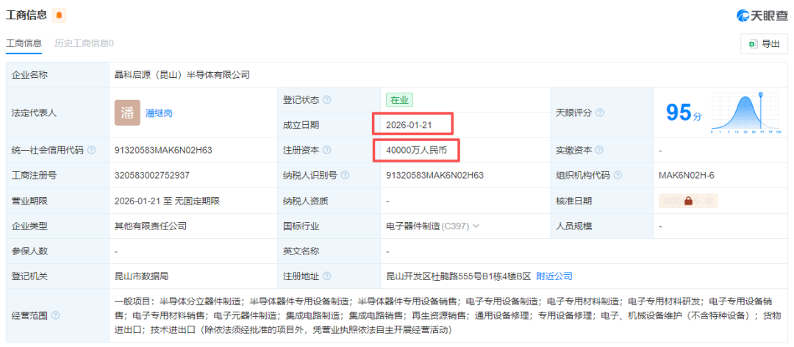Click the help icon next to 纳税人识别号

click(345, 175)
